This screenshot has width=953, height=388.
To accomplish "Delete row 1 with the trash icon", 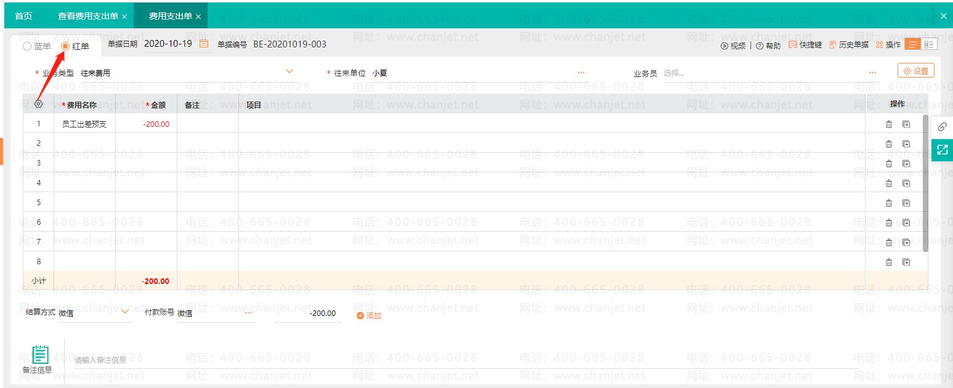I will pyautogui.click(x=888, y=124).
